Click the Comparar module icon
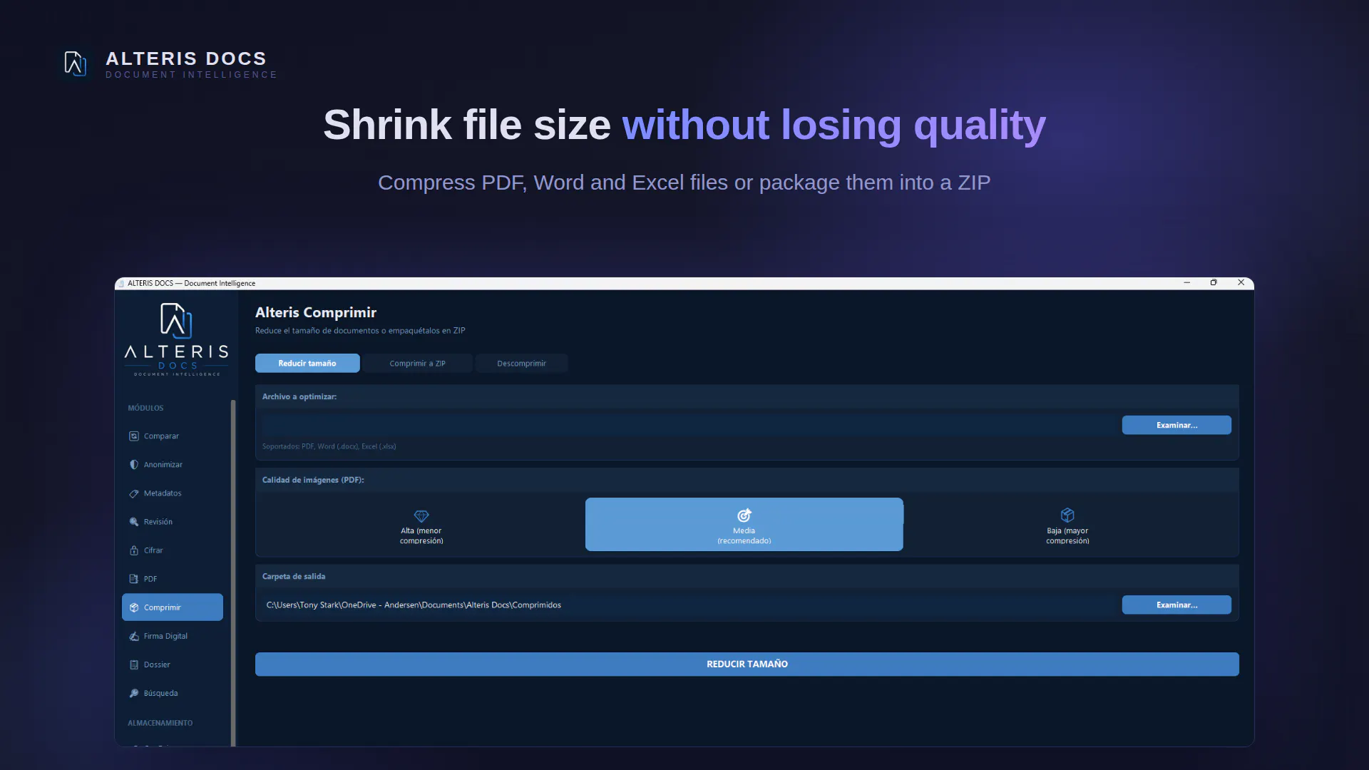1369x770 pixels. (x=133, y=436)
